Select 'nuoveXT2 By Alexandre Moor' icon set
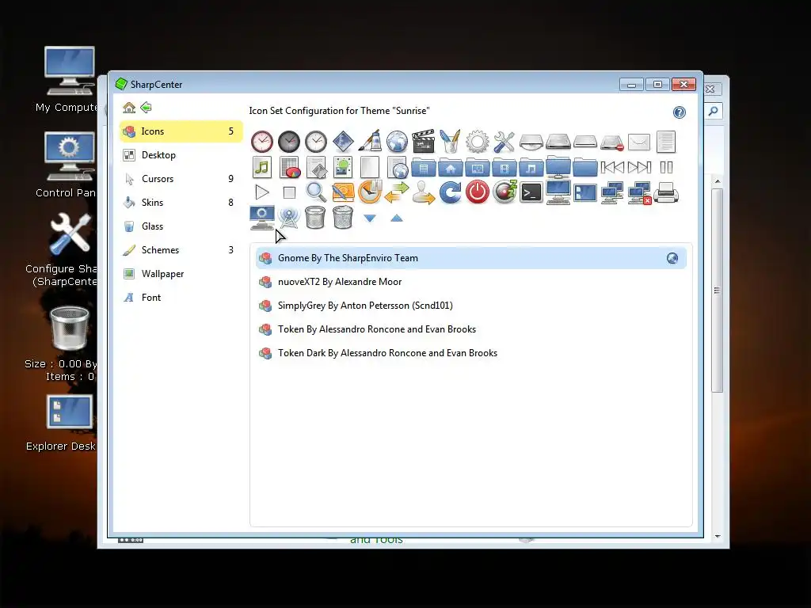 (470, 282)
